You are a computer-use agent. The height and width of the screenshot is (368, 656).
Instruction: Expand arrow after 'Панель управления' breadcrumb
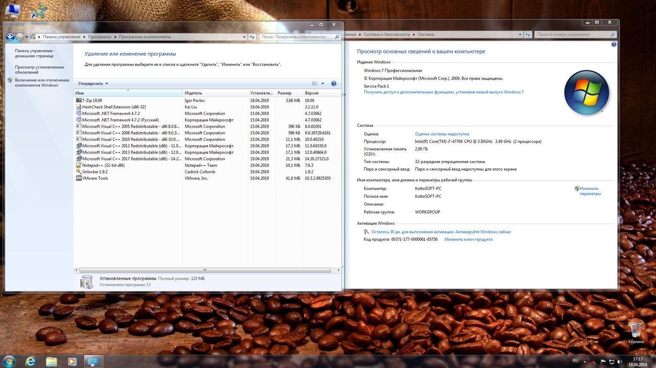(84, 37)
